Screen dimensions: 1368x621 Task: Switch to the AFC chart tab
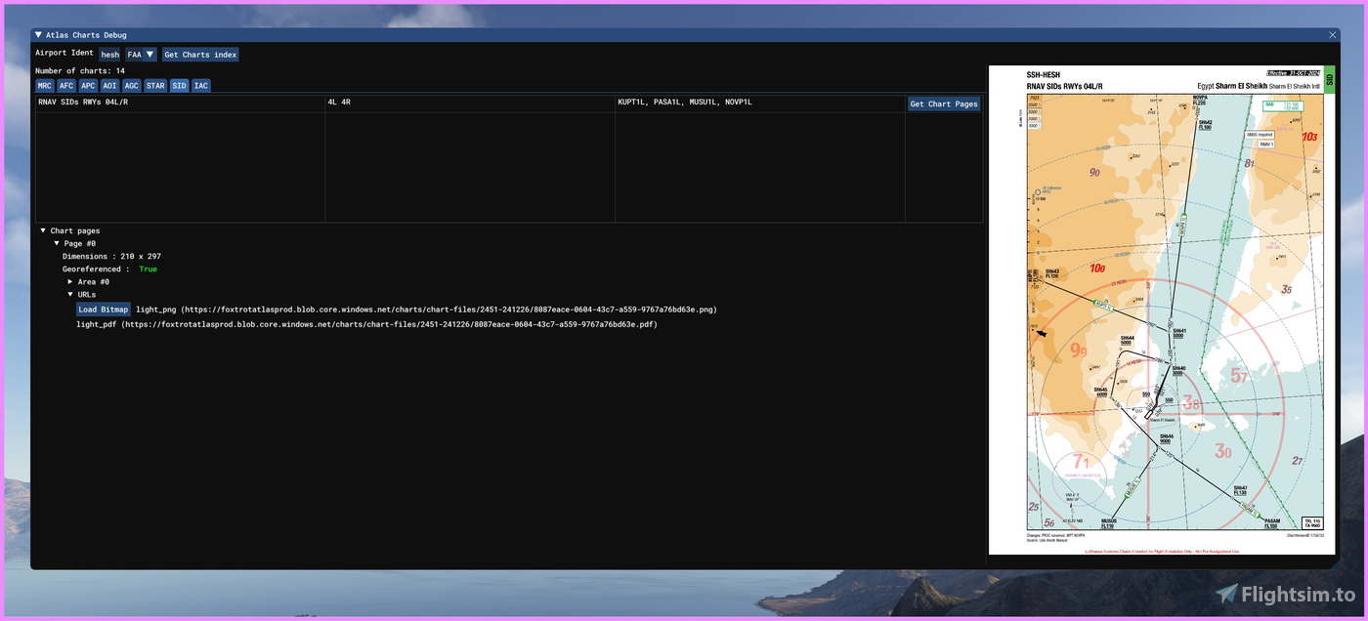[66, 86]
